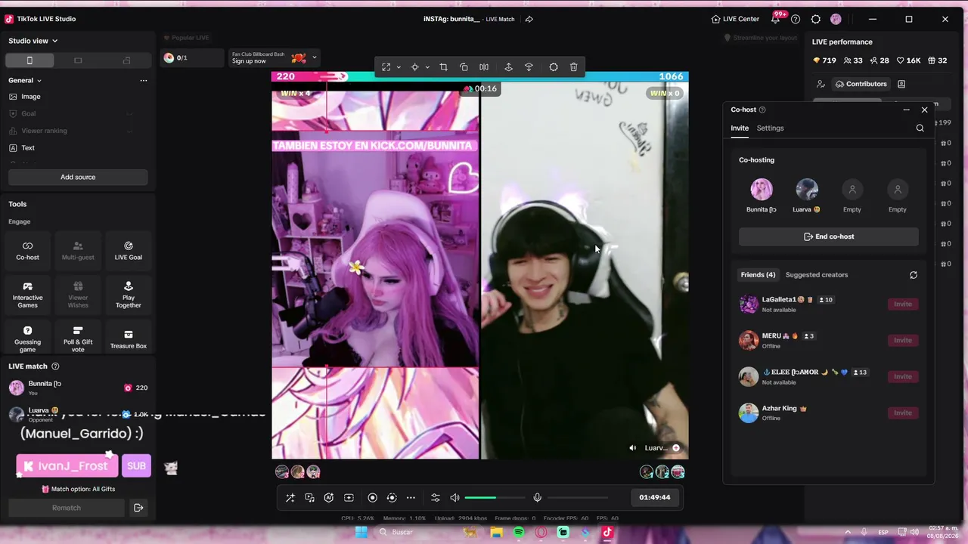Show LIVE match help info
The height and width of the screenshot is (544, 968).
(55, 366)
